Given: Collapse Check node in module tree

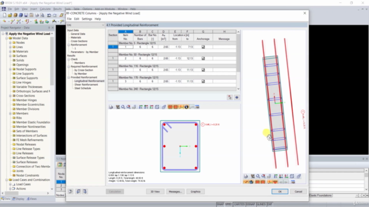Looking at the screenshot, I should 69,59.
